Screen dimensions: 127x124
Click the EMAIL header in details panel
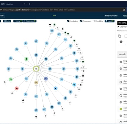[x=122, y=23]
